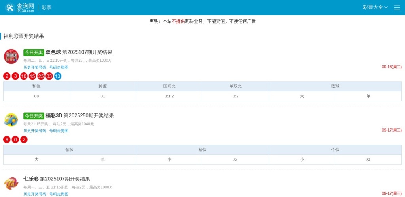Expand the 彩票大全 dropdown
Screen dimensions: 405x197
pyautogui.click(x=375, y=7)
